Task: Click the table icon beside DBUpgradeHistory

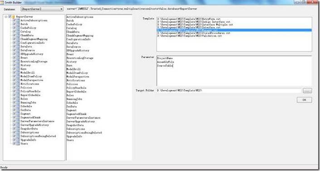Action: (18, 54)
